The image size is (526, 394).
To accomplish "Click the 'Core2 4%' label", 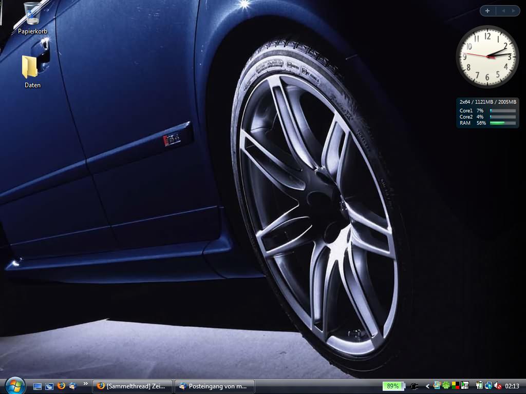I will point(472,117).
